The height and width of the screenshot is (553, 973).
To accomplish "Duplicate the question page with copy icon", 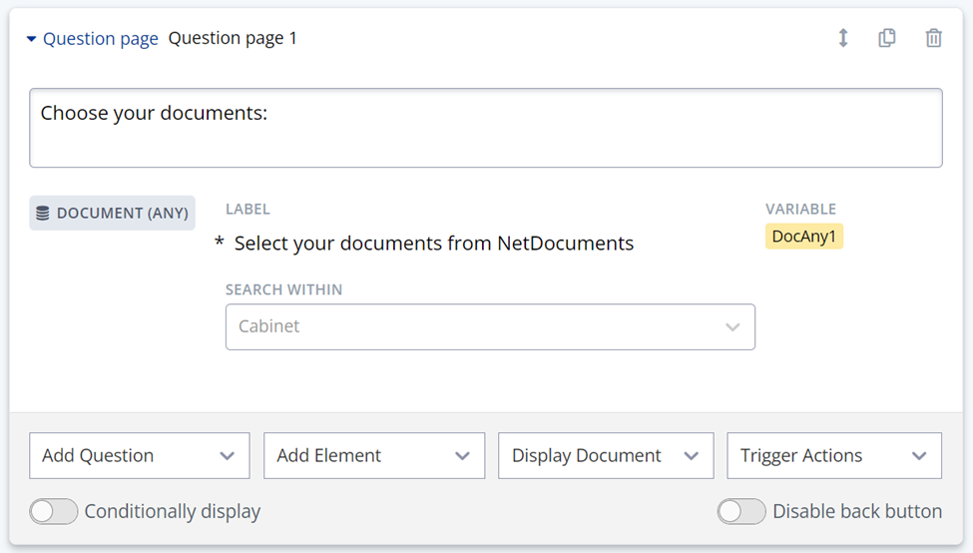I will pyautogui.click(x=887, y=38).
